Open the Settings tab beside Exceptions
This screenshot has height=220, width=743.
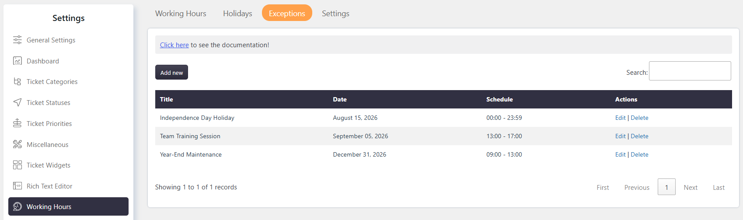[335, 13]
